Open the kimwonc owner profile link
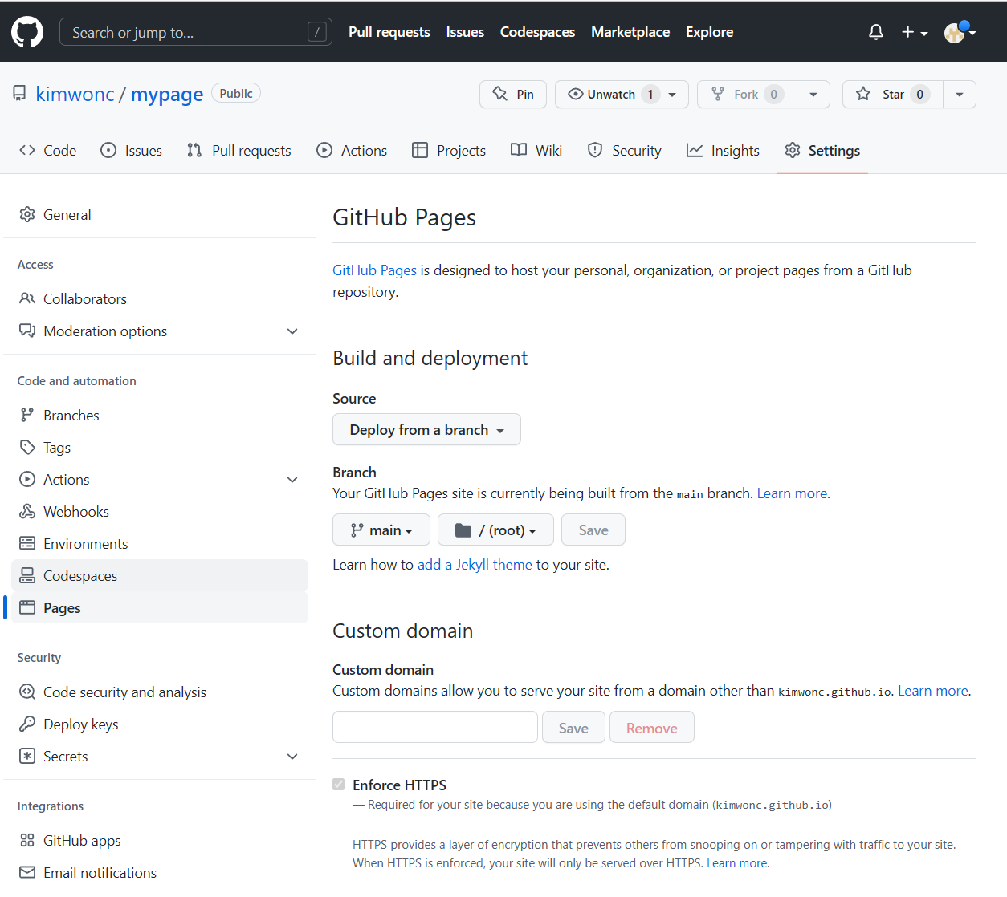The image size is (1007, 897). point(75,94)
